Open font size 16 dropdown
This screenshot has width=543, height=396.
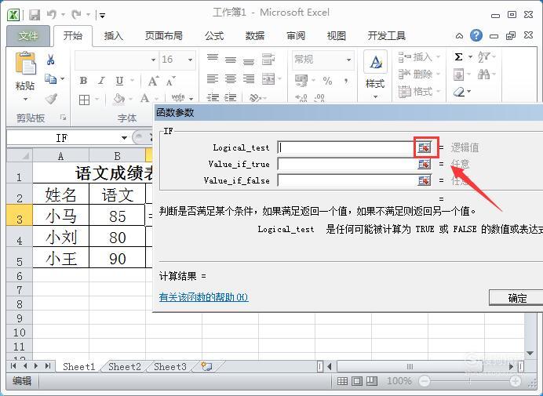pyautogui.click(x=190, y=60)
